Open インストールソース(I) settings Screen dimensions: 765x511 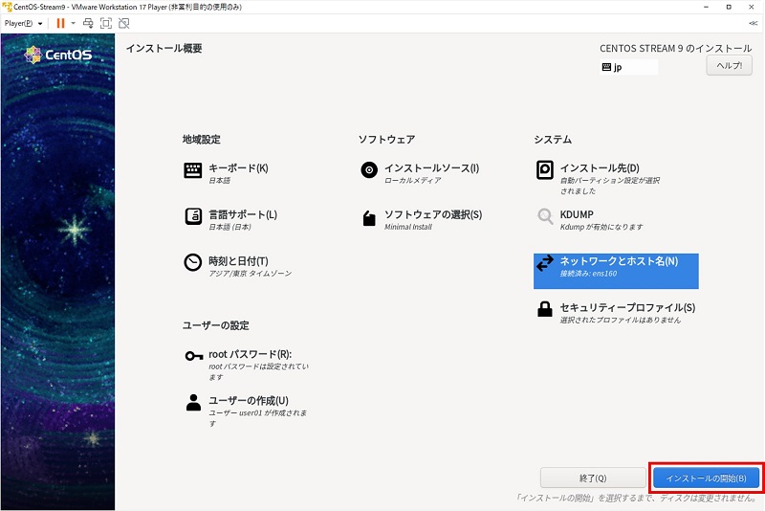(420, 173)
